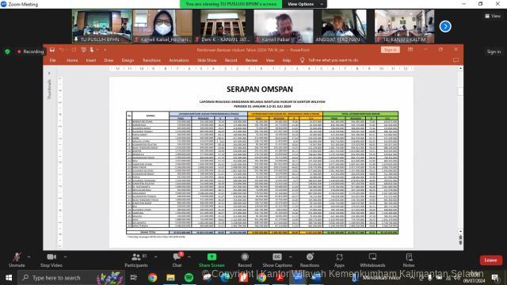The height and width of the screenshot is (285, 507).
Task: Select the TU PUSLUH BPHN video thumbnail
Action: point(102,26)
